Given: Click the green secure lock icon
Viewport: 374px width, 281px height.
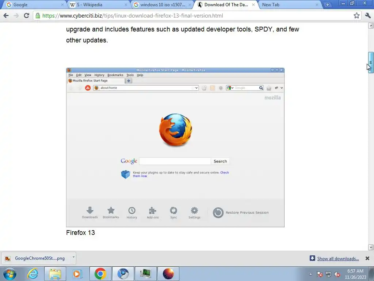Looking at the screenshot, I should [x=38, y=15].
